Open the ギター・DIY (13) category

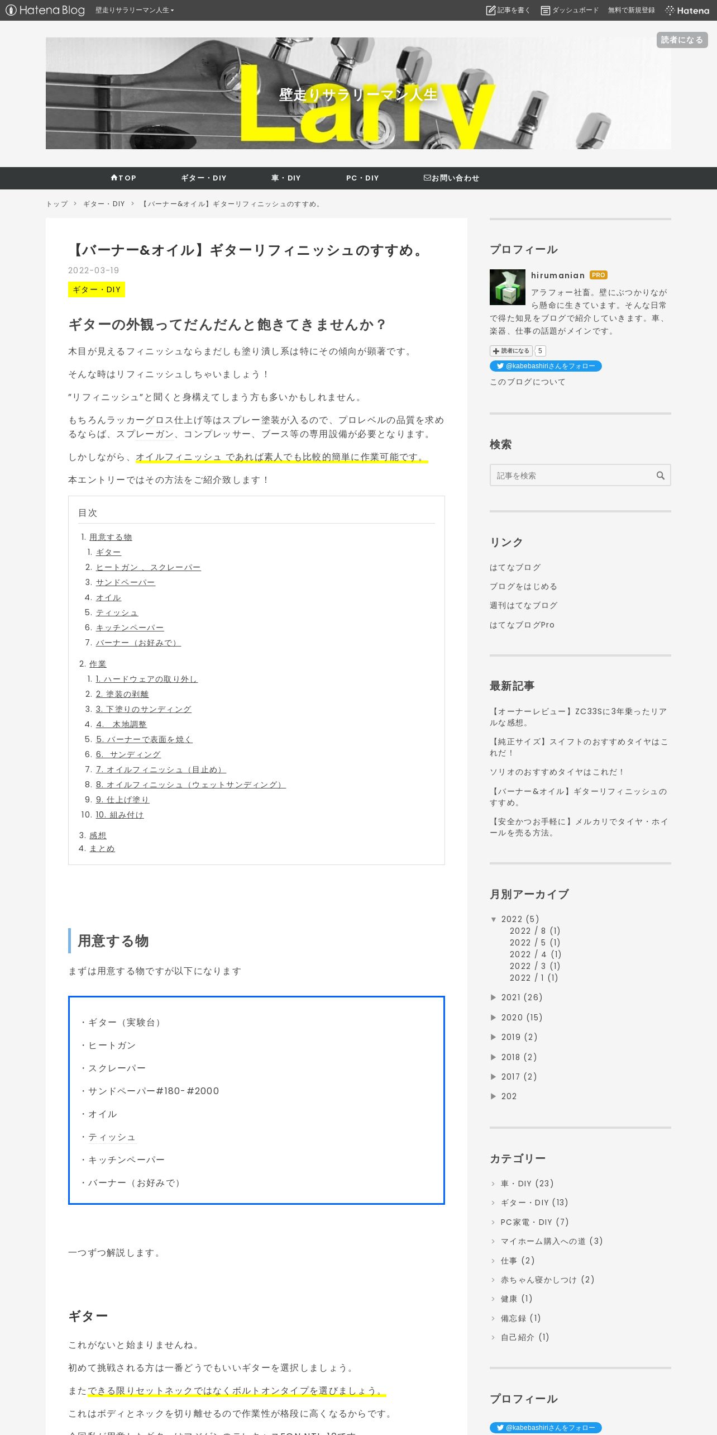534,1203
